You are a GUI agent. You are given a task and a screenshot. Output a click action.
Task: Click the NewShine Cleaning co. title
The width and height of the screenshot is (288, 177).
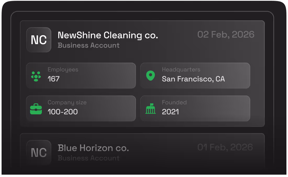(108, 35)
